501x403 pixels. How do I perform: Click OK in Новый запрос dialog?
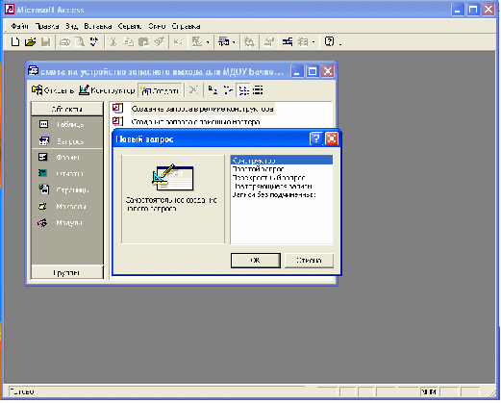tap(256, 261)
